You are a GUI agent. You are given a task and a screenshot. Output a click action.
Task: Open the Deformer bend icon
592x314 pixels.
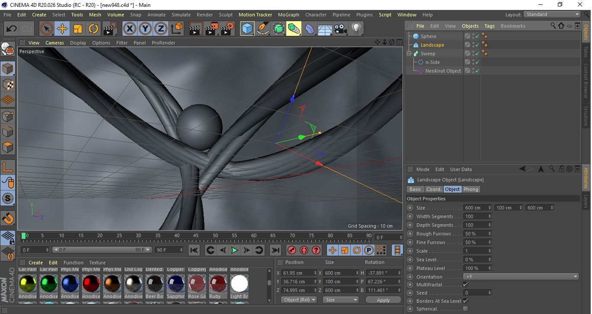[310, 29]
